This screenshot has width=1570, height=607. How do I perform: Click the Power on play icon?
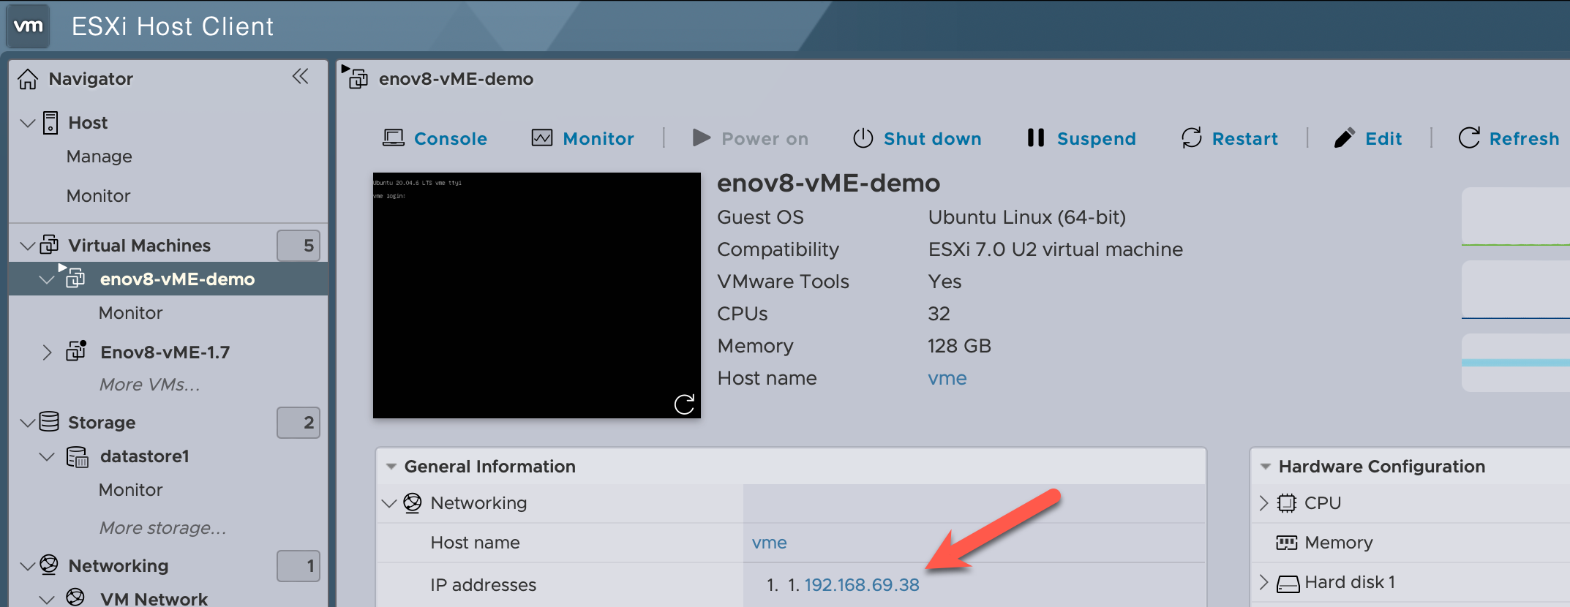702,137
